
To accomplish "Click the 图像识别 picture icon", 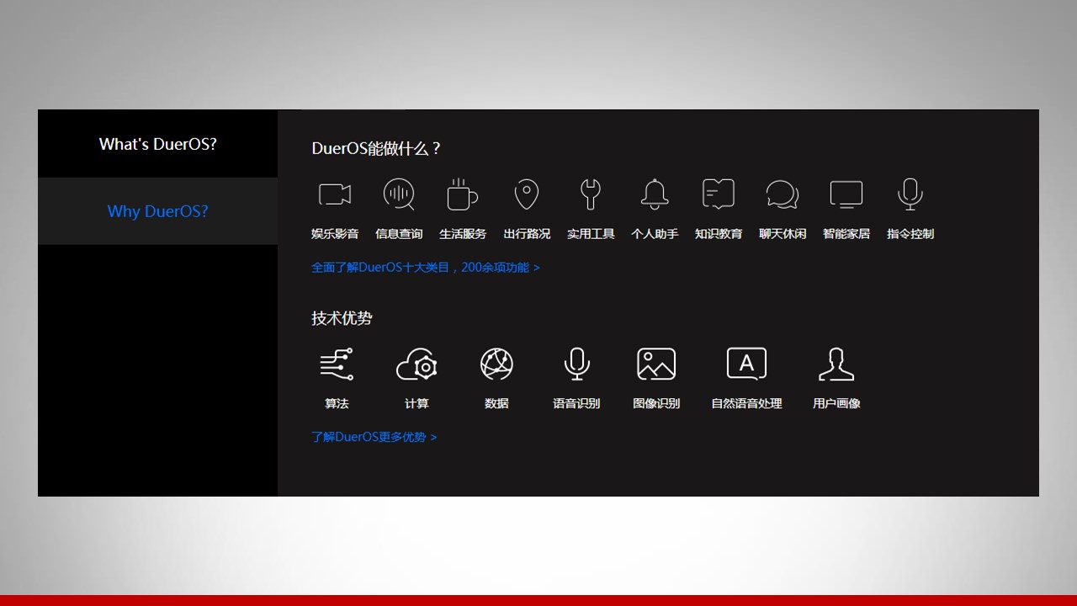I will click(x=656, y=364).
